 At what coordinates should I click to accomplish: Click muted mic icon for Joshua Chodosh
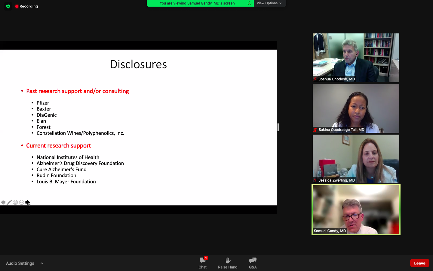[315, 79]
